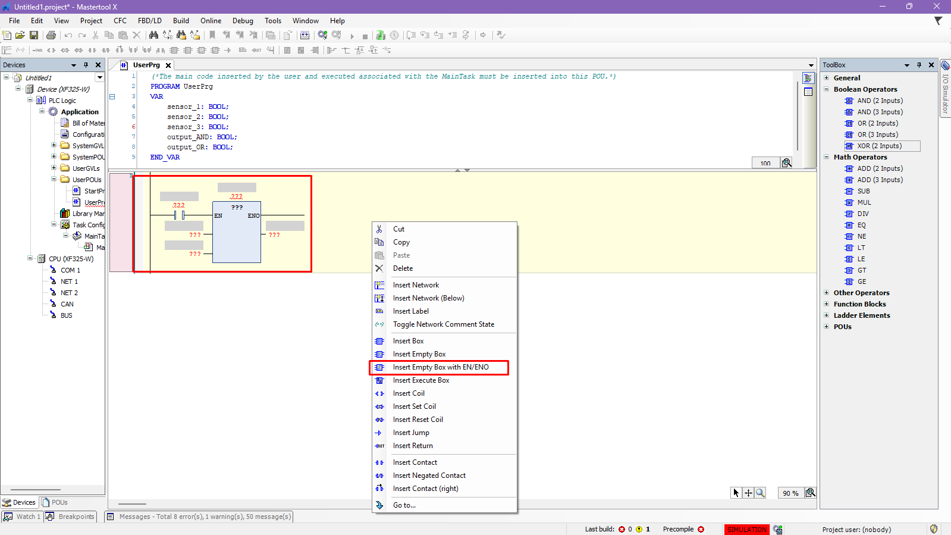Click the 90 % zoom level field
The height and width of the screenshot is (535, 951).
tap(790, 493)
